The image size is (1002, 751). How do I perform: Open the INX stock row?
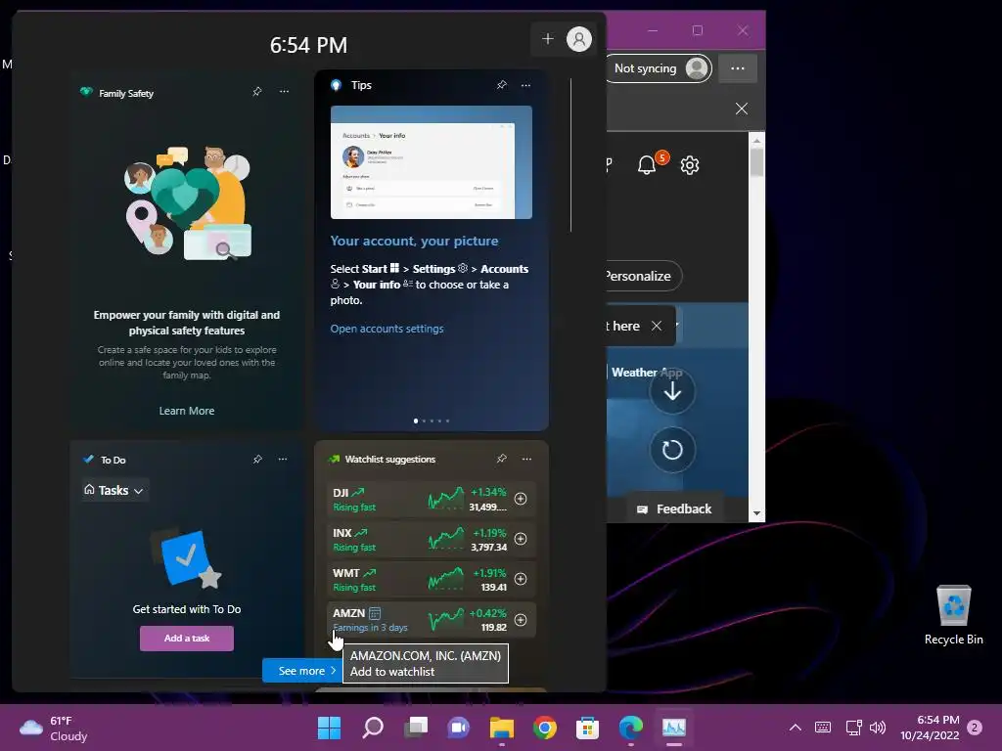[432, 539]
